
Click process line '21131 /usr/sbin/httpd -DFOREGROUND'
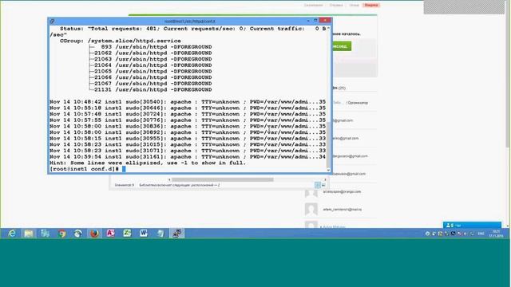point(153,89)
